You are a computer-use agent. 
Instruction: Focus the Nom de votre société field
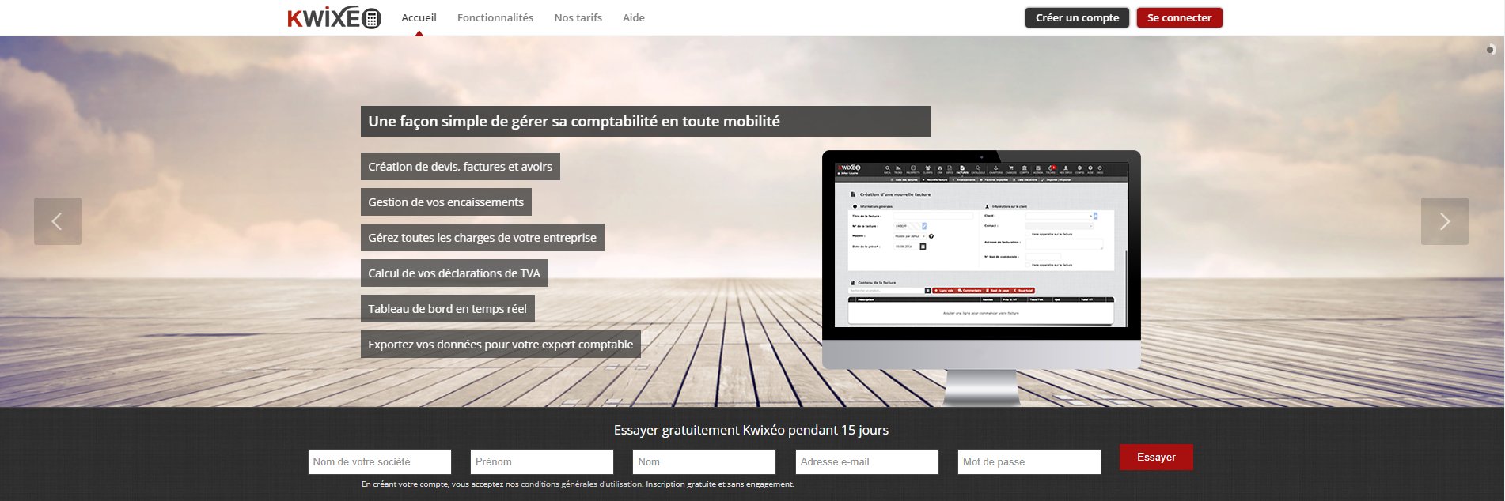coord(380,461)
